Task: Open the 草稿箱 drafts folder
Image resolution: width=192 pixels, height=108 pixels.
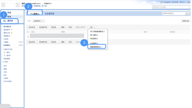Action: coord(7,36)
